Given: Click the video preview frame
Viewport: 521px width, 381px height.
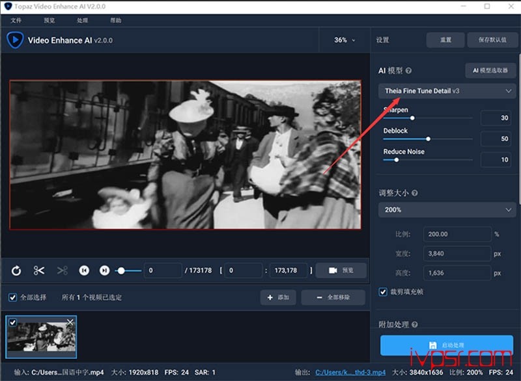Looking at the screenshot, I should click(x=186, y=155).
